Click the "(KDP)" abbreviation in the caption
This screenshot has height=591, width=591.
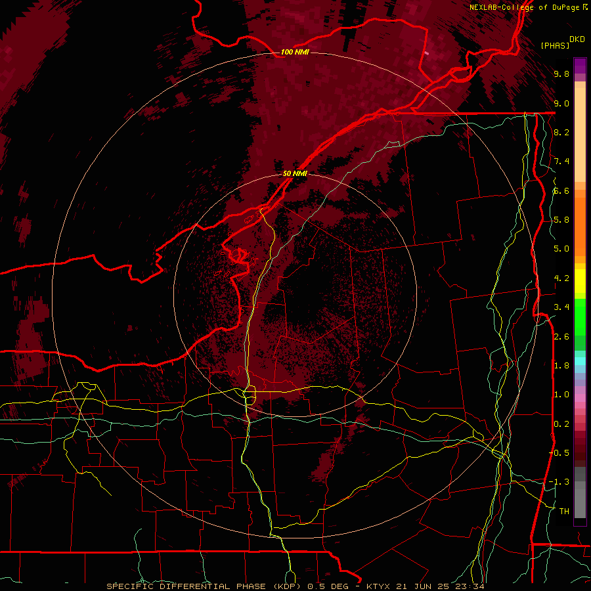pyautogui.click(x=286, y=586)
